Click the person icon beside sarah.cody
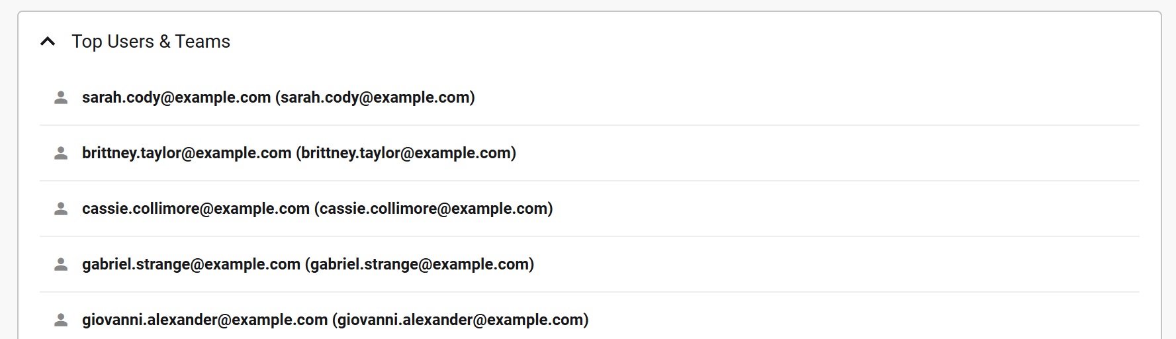 61,98
